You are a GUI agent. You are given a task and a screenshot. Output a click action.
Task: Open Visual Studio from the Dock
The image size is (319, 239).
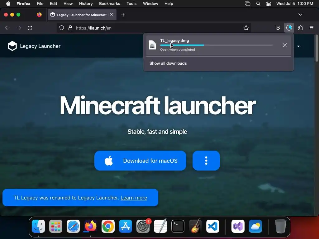pyautogui.click(x=238, y=226)
